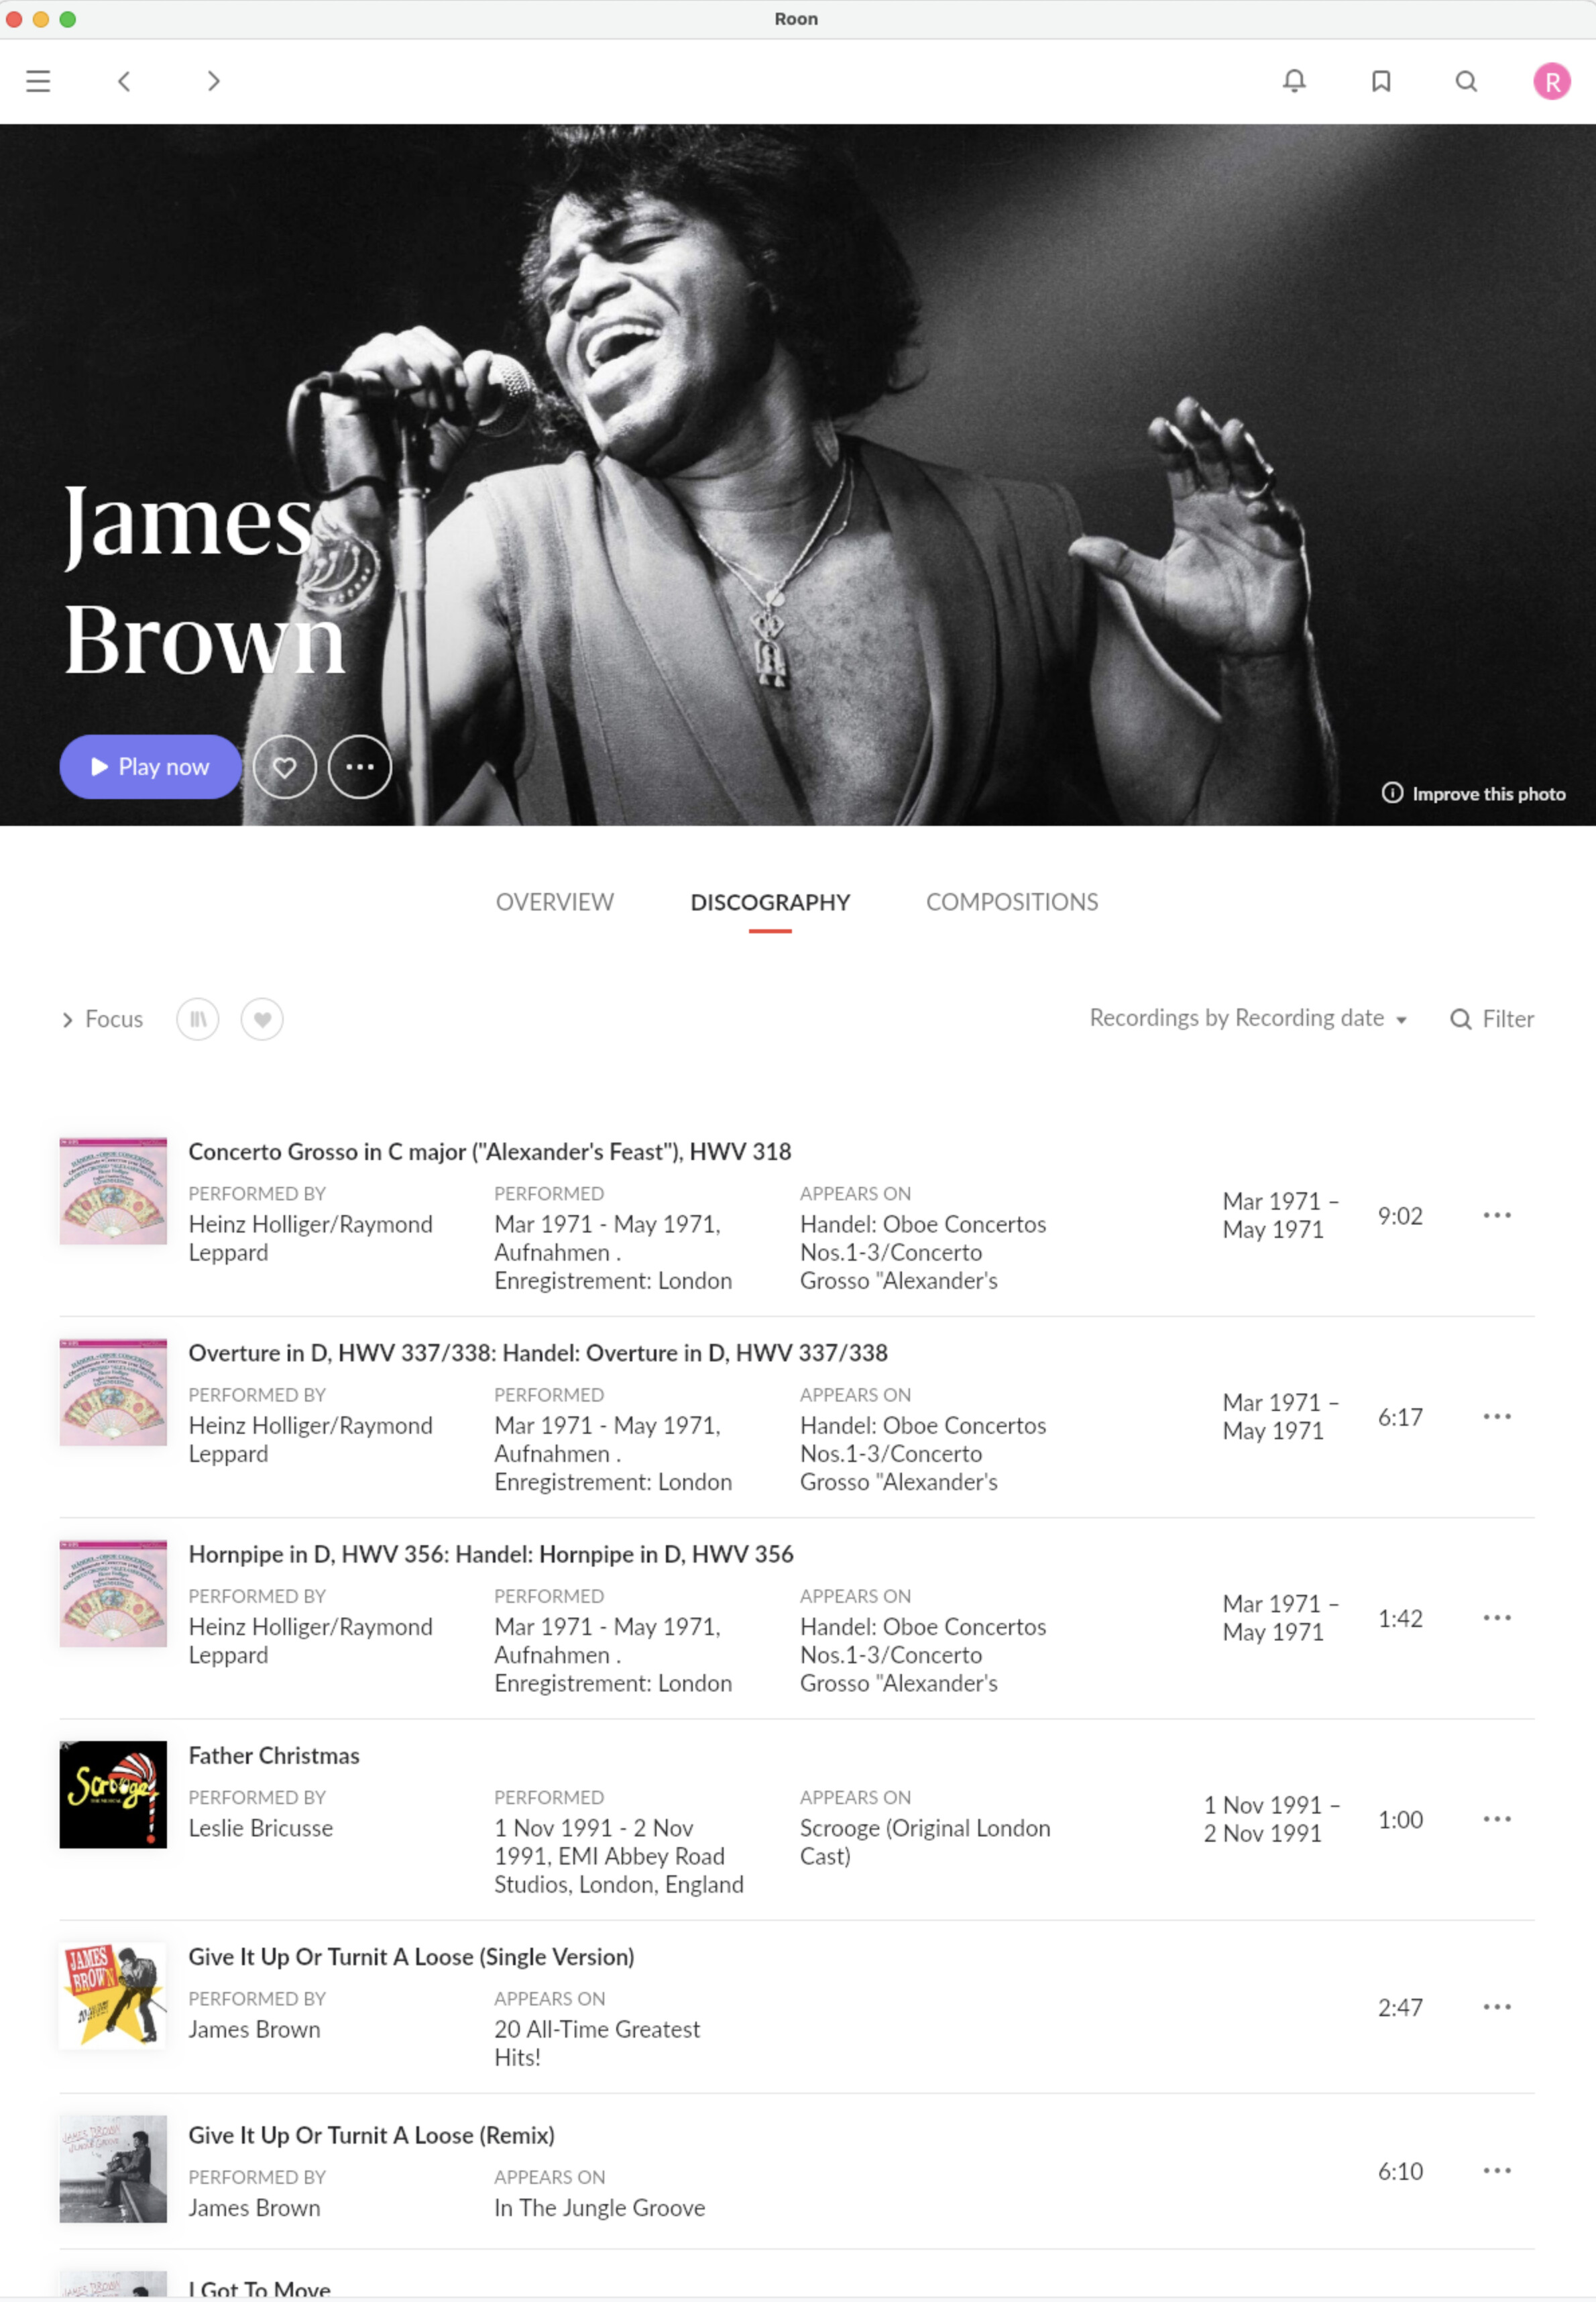Open the notifications bell
1596x2302 pixels.
coord(1294,81)
